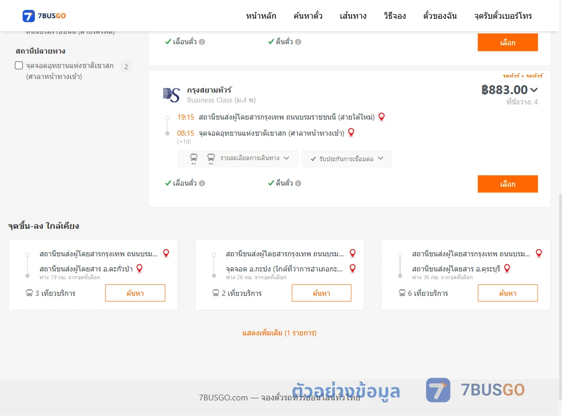Open the หน้าหลัก menu item
Image resolution: width=562 pixels, height=416 pixels.
click(261, 16)
